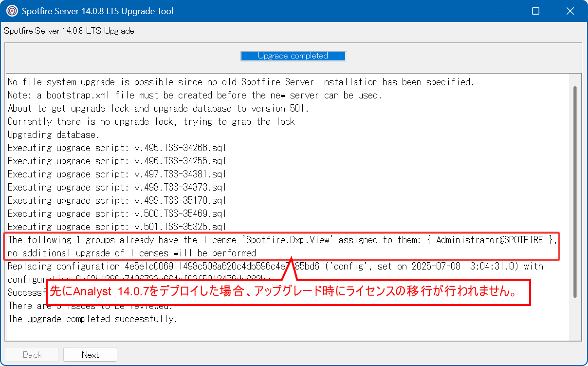The width and height of the screenshot is (588, 366).
Task: Close the Upgrade Tool window
Action: pos(569,11)
